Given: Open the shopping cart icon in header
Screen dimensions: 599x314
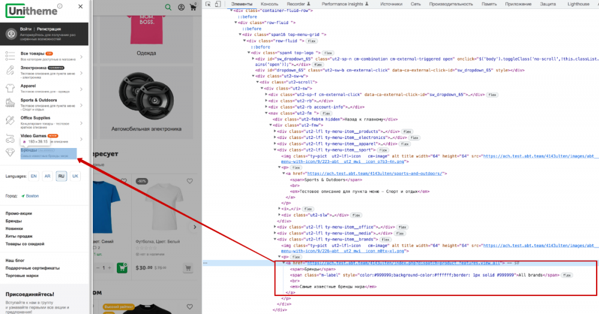Looking at the screenshot, I should pyautogui.click(x=193, y=7).
